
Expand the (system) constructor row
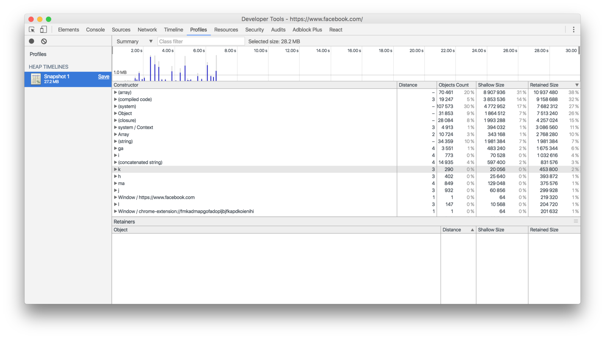pos(115,106)
